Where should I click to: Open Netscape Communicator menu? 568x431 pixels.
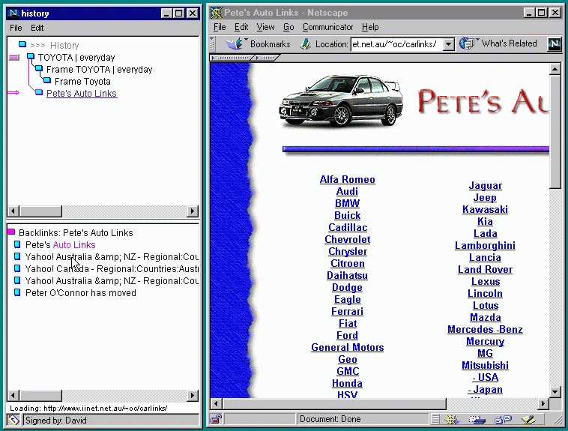click(327, 27)
